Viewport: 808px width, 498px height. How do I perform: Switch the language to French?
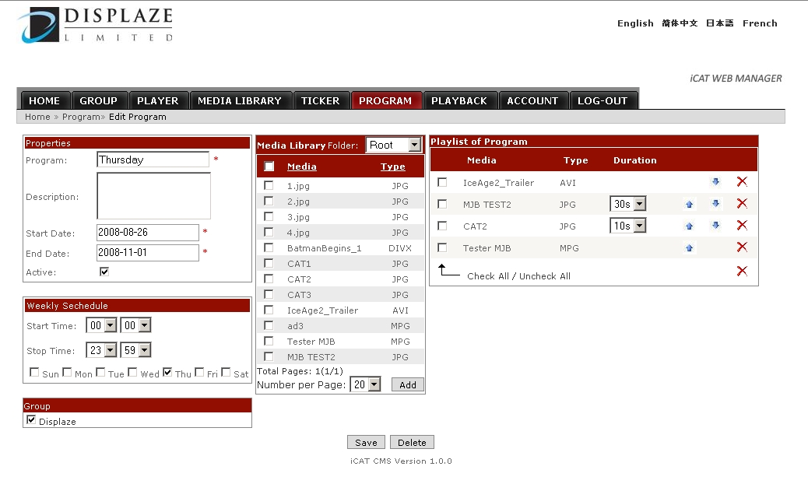[760, 23]
